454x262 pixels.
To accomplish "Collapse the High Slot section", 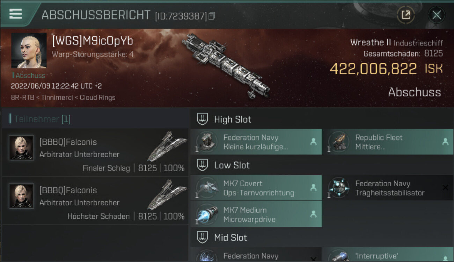I will (202, 119).
